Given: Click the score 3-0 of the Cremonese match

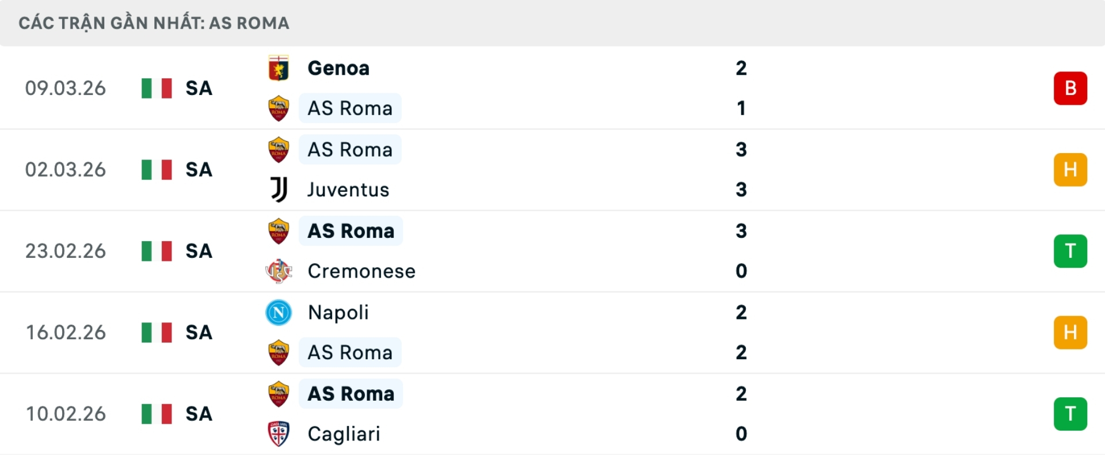Looking at the screenshot, I should 742,251.
